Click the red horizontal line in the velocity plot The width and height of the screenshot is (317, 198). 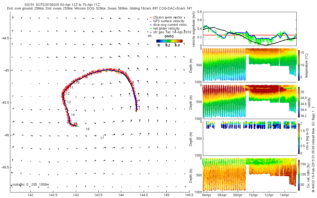(250, 35)
